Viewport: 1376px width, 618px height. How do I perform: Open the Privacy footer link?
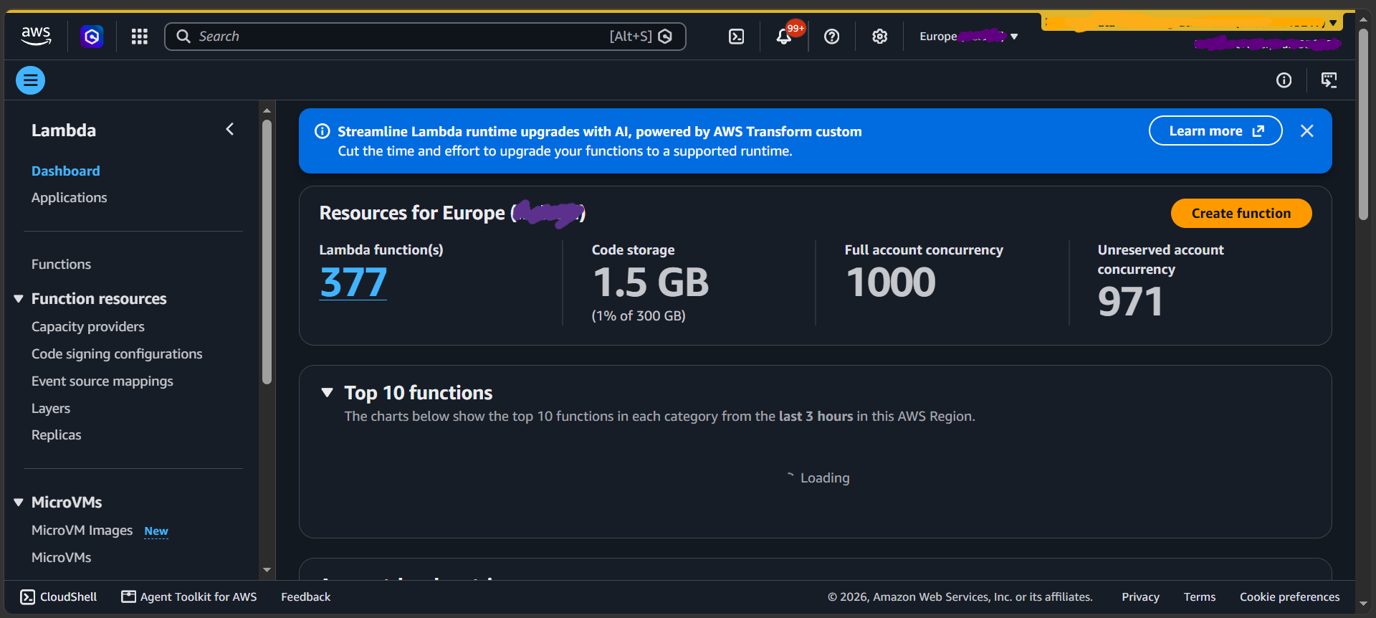pos(1140,596)
